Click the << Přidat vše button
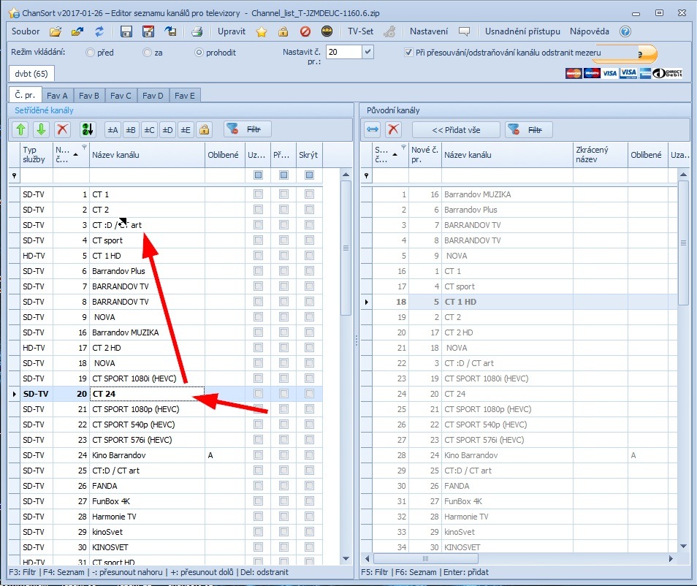The width and height of the screenshot is (697, 586). click(456, 130)
